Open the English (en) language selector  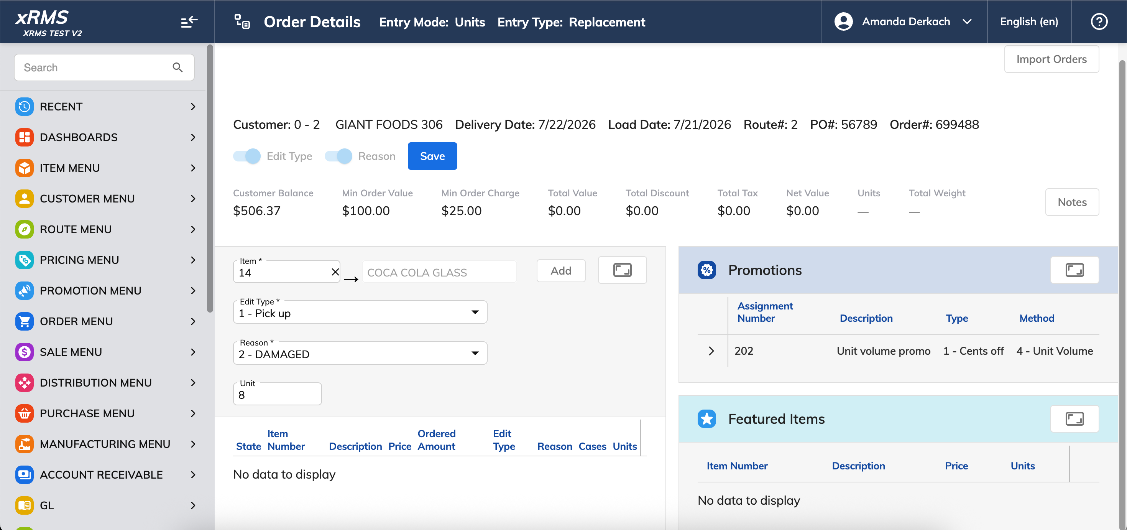pos(1029,21)
